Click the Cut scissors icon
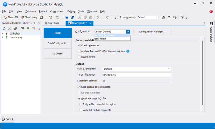Image resolution: width=215 pixels, height=129 pixels. click(x=80, y=17)
